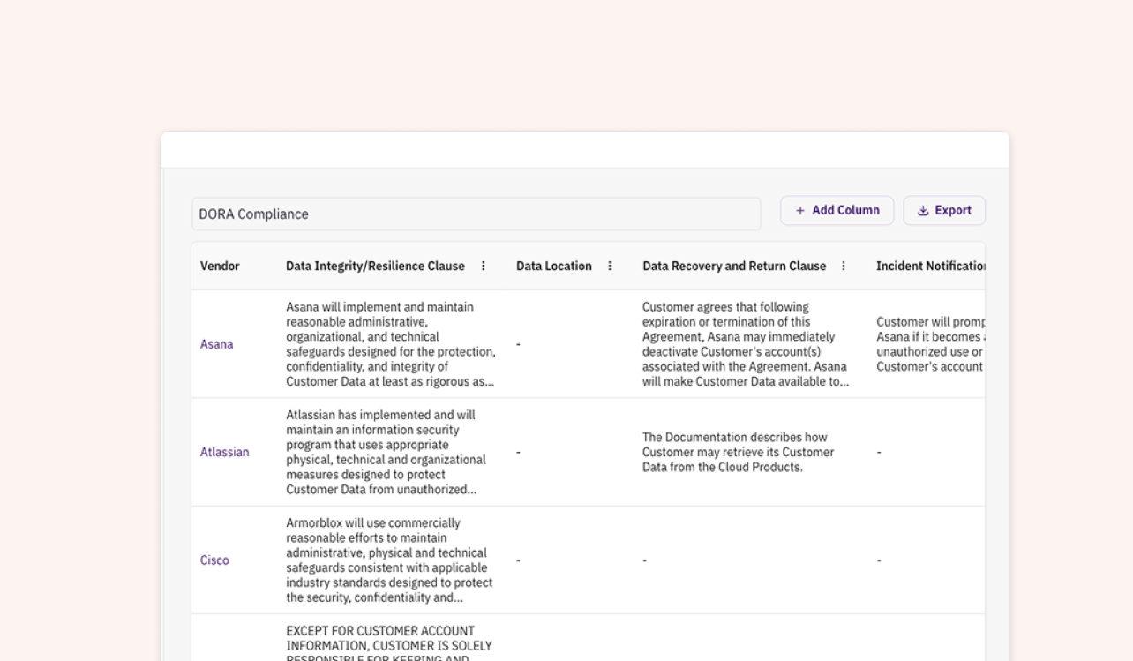Screen dimensions: 1133x661
Task: Open Data Location column options menu
Action: (x=610, y=266)
